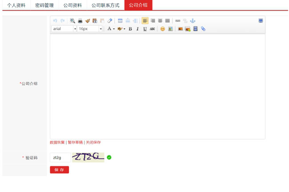Open the highlight background color picker
Viewport: 289px width, 192px height.
pyautogui.click(x=120, y=29)
